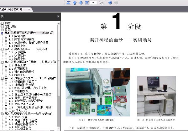Open bookmark 5.3 硬盘分区和格式化
Screen dimensions: 188x131
coord(23,123)
